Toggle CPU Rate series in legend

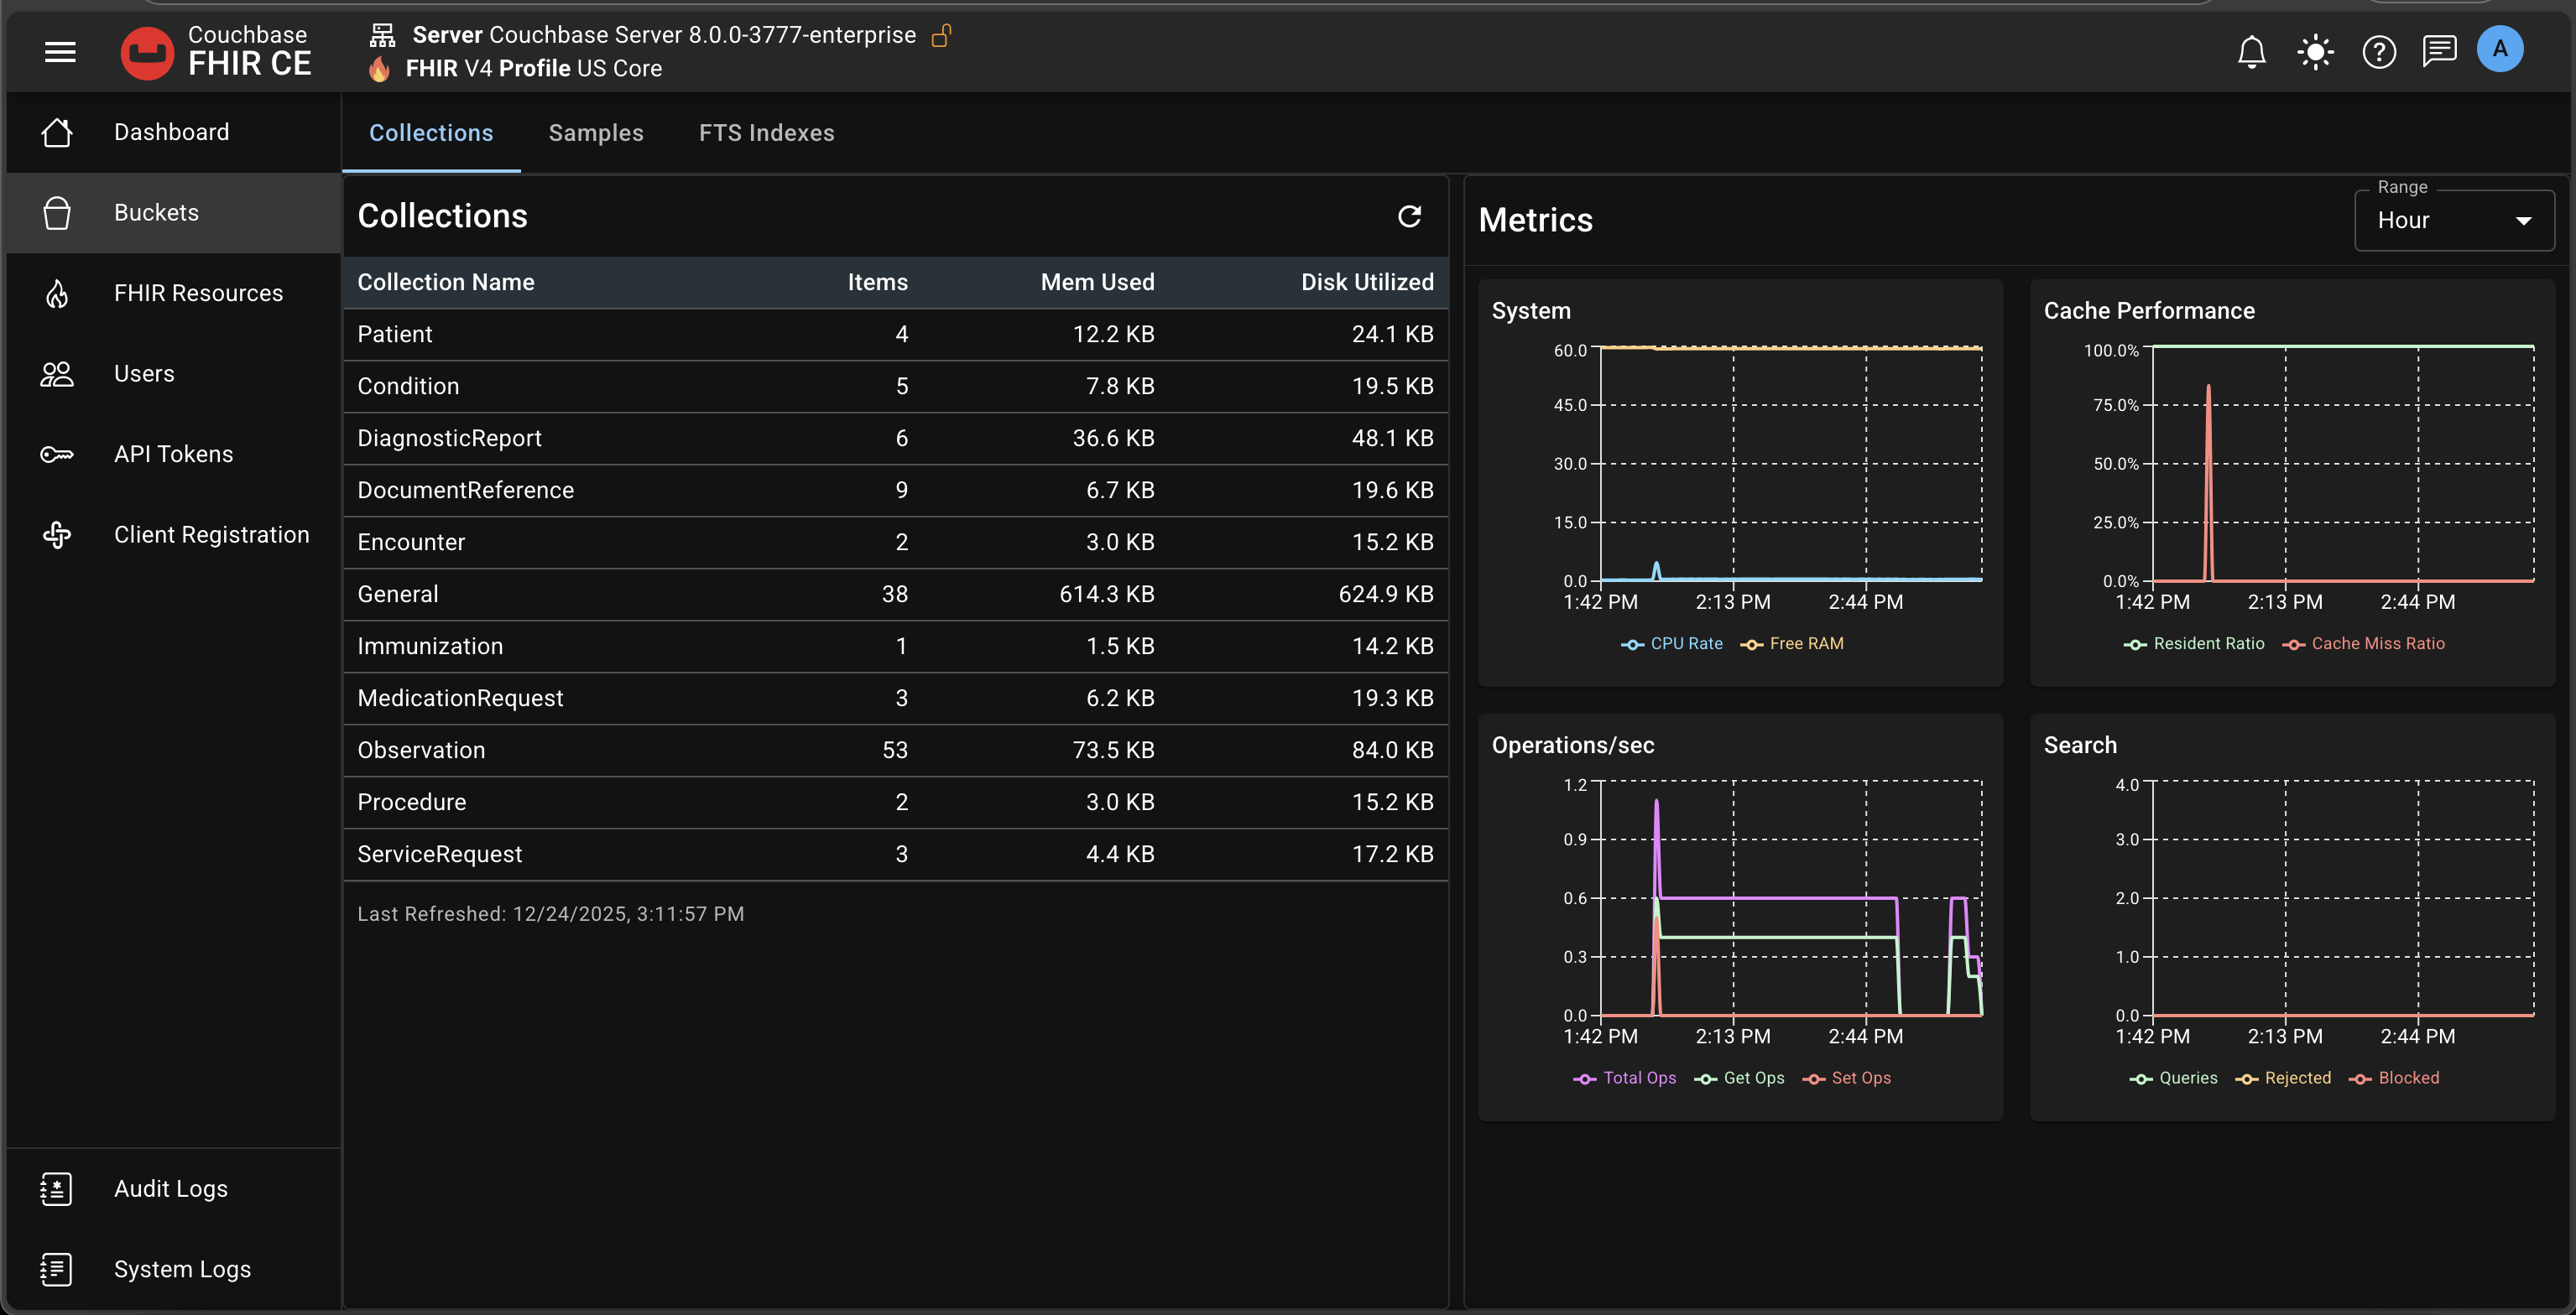click(1673, 643)
